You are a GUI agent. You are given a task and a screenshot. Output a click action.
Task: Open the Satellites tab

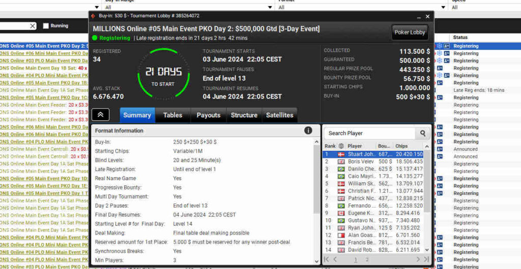point(280,115)
